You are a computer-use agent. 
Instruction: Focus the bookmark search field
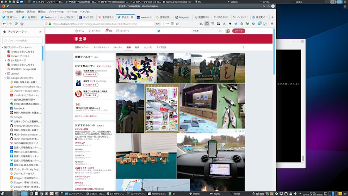(22, 40)
